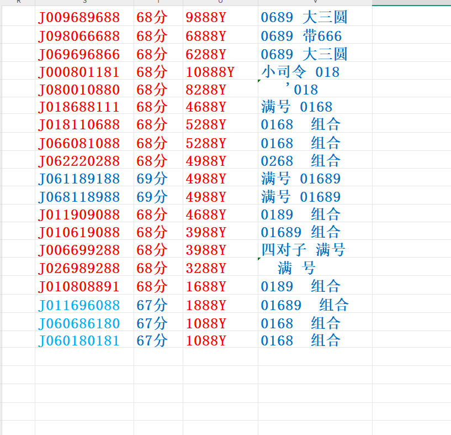Screen dimensions: 451x435
Task: Select 0189 组合 in J010808891 row
Action: click(x=315, y=285)
